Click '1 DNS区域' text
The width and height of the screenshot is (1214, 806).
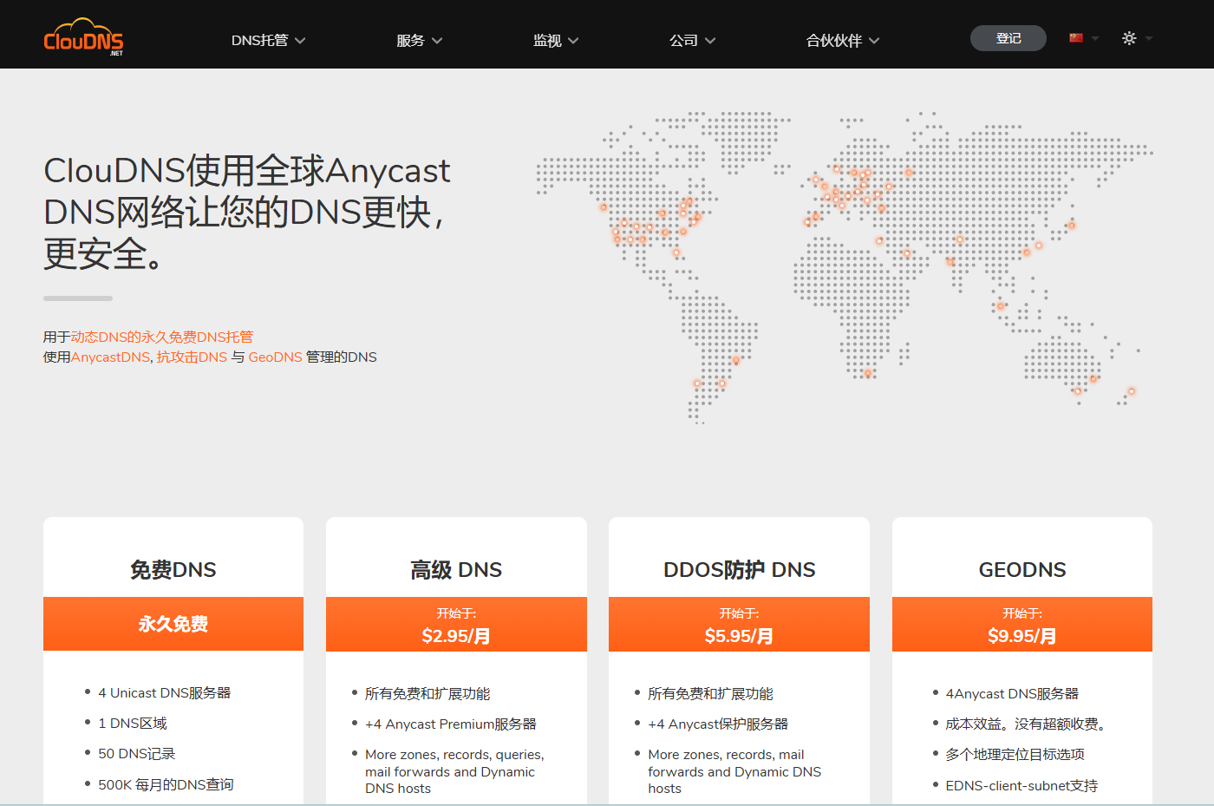click(133, 723)
